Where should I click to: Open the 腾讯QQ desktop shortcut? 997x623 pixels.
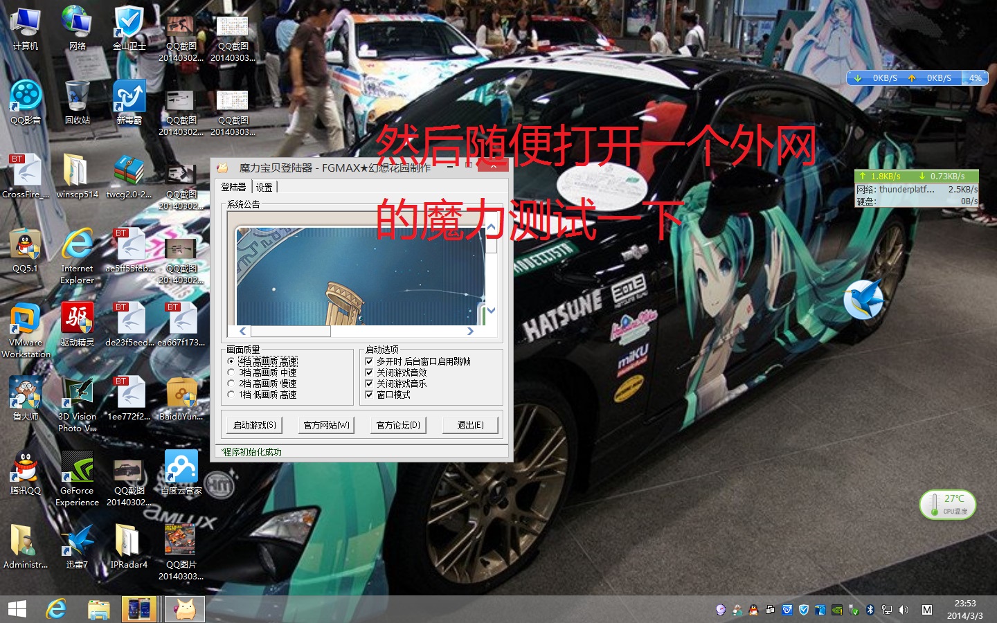25,471
